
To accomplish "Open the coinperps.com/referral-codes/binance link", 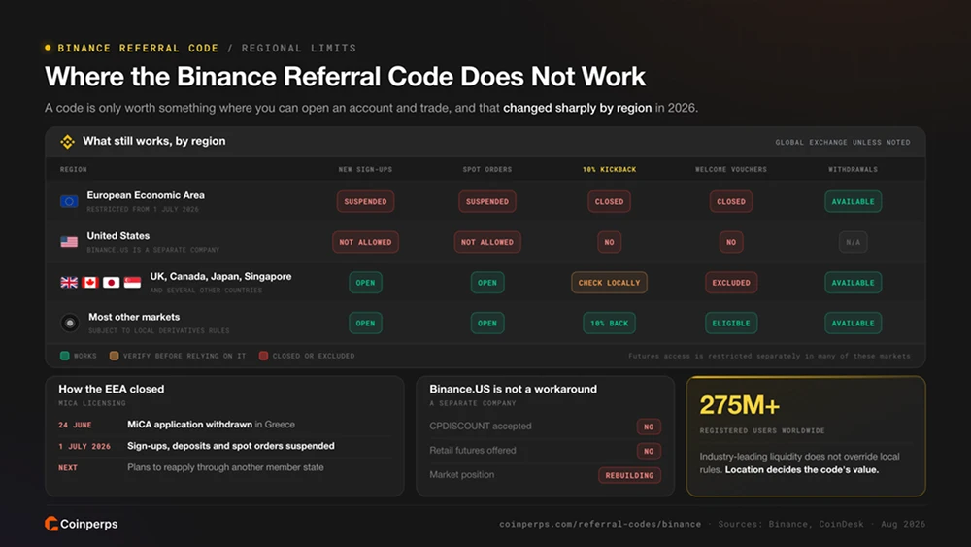I will (x=600, y=524).
